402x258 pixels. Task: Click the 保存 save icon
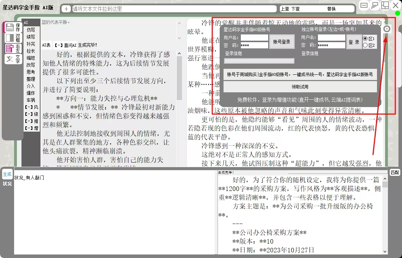tap(13, 27)
